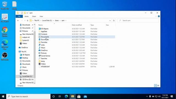Open the Windows Start menu
Screen dimensions: 176x99
3,97
